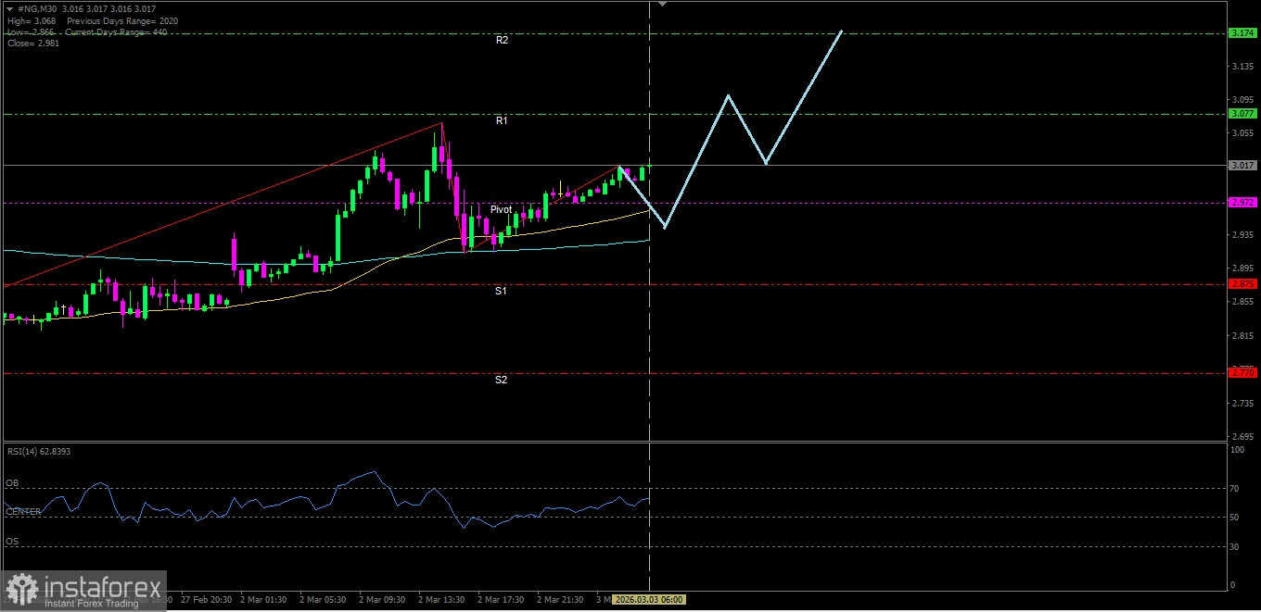Click the Previous Days Range= 2020 readout
The width and height of the screenshot is (1261, 612).
coord(122,20)
